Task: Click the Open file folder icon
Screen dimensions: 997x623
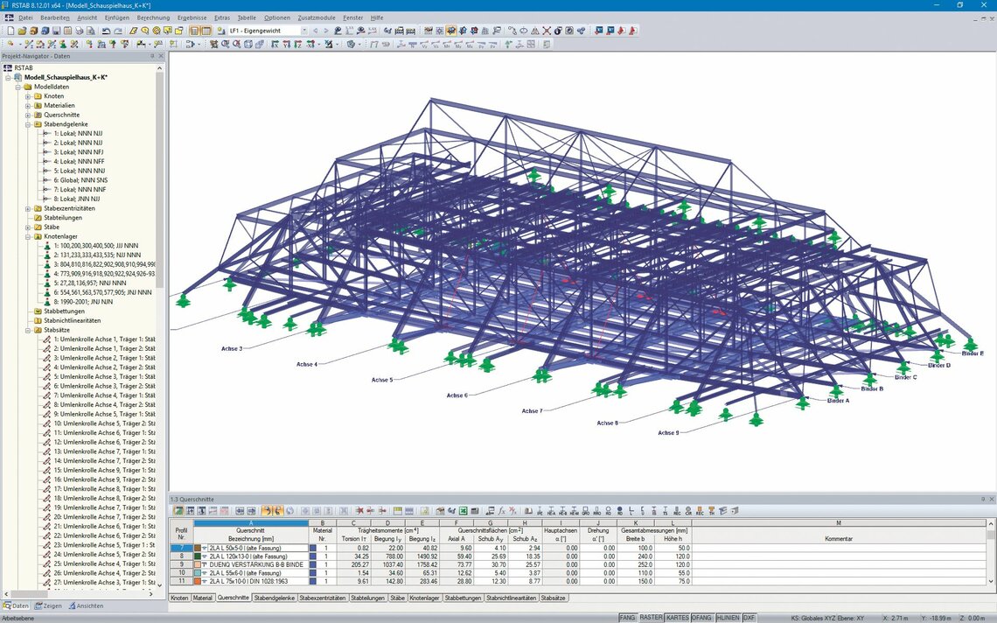Action: click(22, 31)
